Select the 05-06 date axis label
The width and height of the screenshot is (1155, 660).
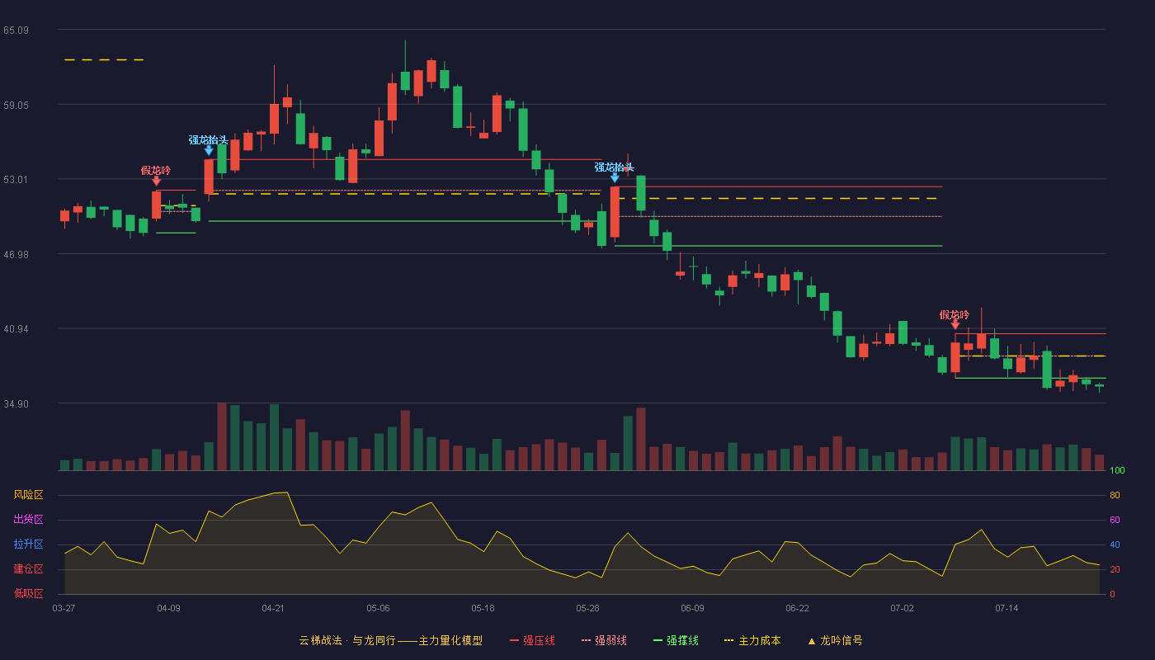(x=378, y=608)
